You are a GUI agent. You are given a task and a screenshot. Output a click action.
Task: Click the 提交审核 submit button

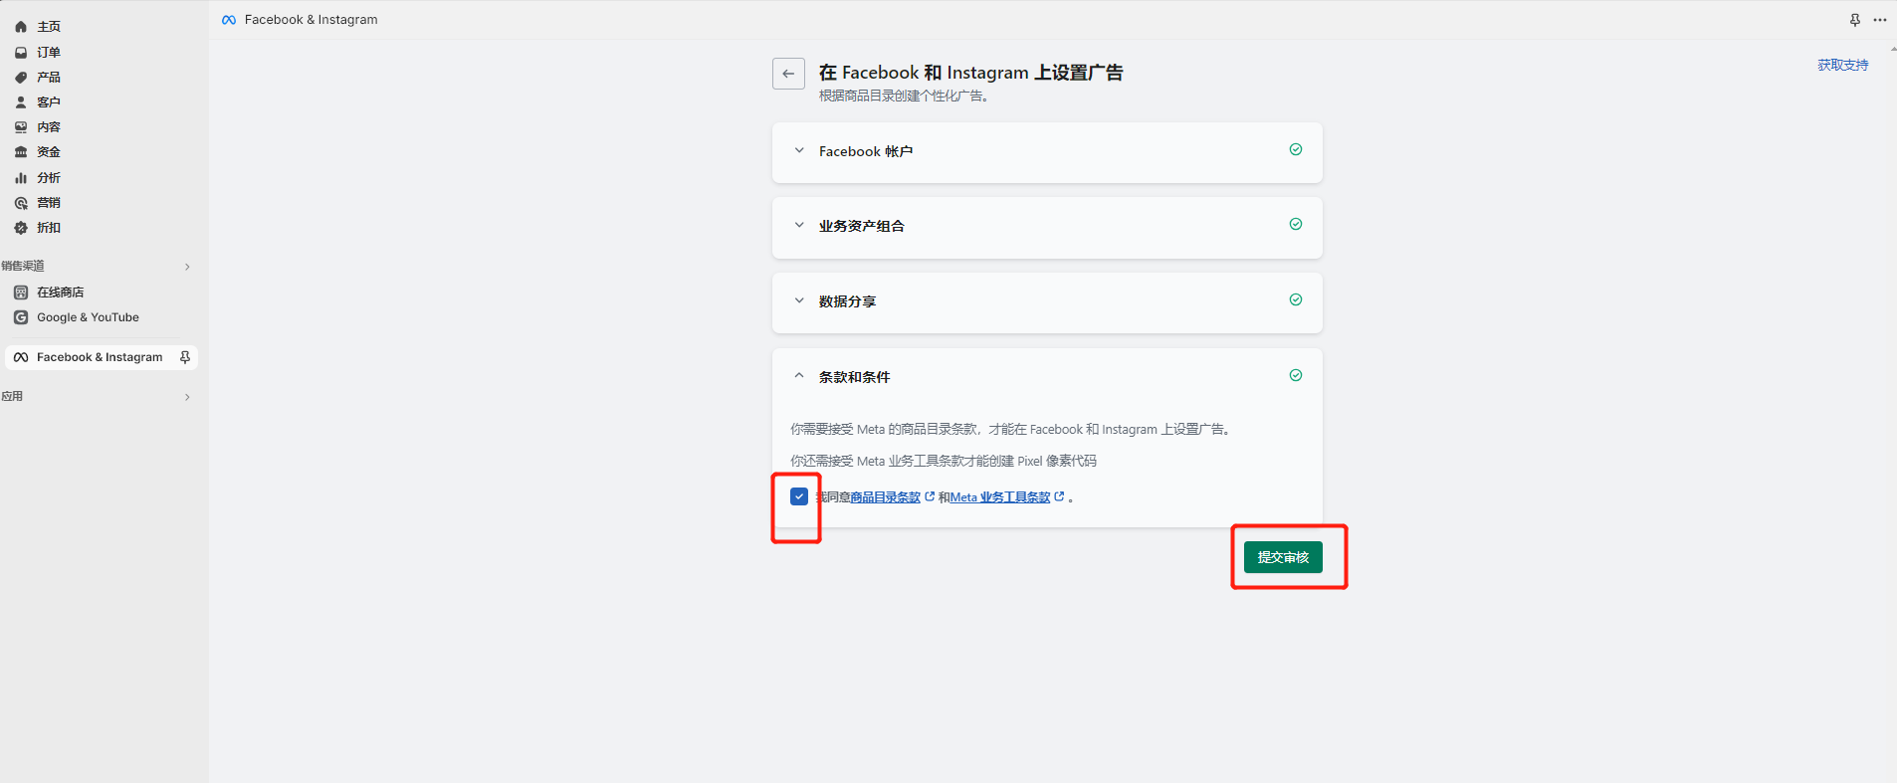pyautogui.click(x=1283, y=557)
